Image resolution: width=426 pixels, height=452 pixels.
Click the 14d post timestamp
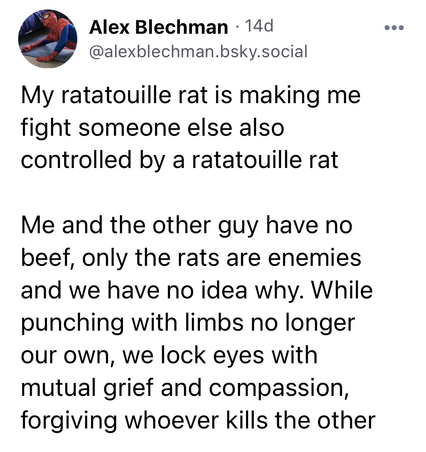point(259,26)
